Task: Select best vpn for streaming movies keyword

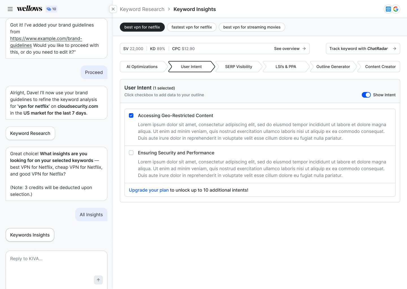Action: tap(252, 27)
